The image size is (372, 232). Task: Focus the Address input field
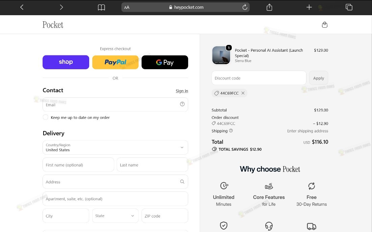115,182
